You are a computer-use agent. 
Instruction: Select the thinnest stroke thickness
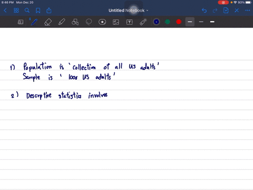[x=201, y=22]
